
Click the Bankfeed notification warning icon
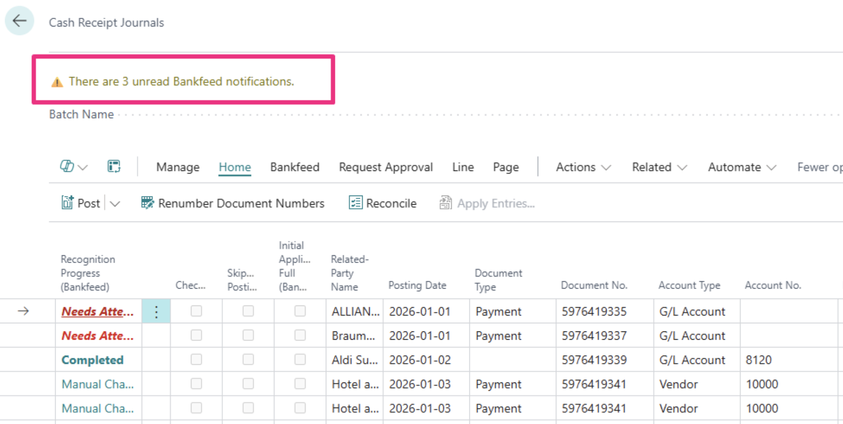point(57,82)
